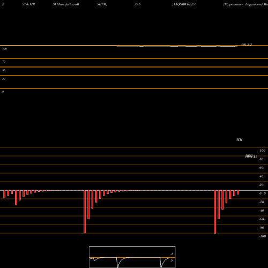Screen dimensions: 268x268
Task: Click the tallest red bar in rightmost cluster
Action: 215,212
